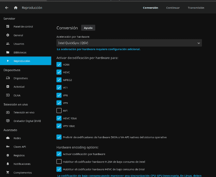Open hardware acceleration additional configuration link

tap(99, 49)
